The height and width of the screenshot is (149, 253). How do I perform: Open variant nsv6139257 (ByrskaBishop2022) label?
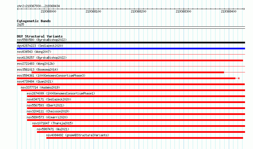click(42, 58)
